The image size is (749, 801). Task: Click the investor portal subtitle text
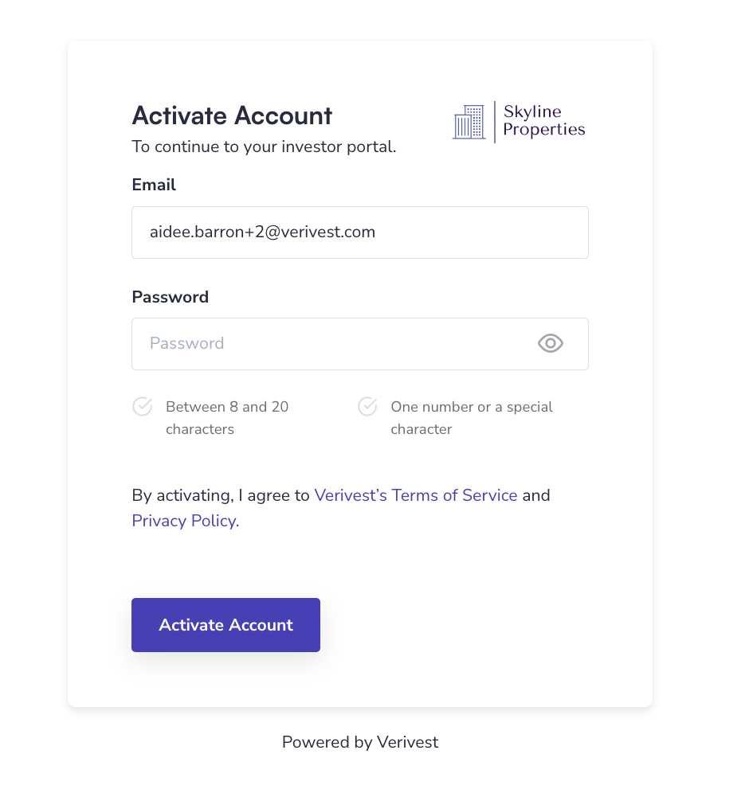click(264, 147)
